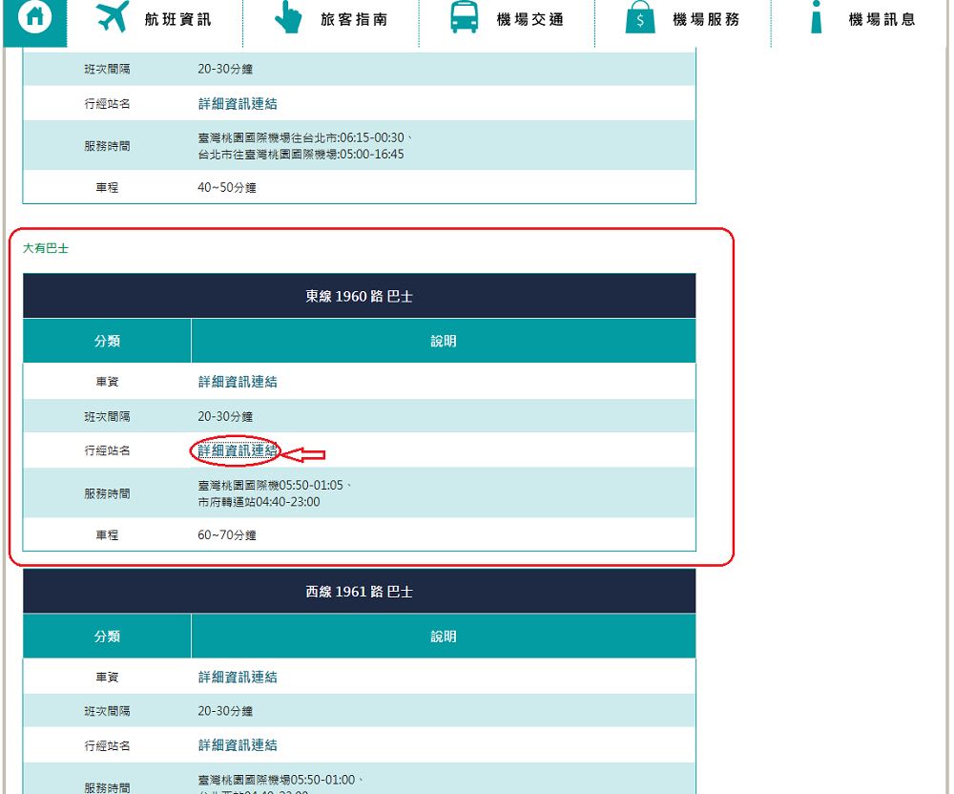Open 行經站名 詳細資訊連結 in 西線 1961 table

coord(238,745)
